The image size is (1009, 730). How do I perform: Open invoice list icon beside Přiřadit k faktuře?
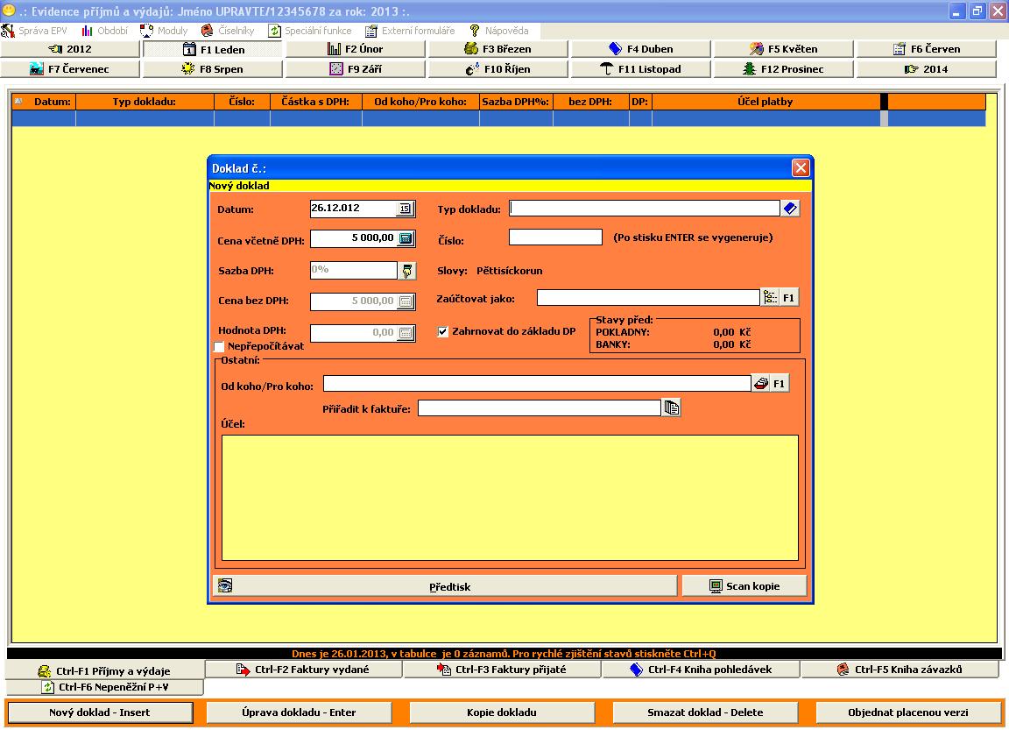671,408
